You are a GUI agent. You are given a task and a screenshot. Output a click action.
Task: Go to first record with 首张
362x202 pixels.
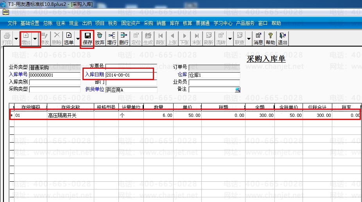160,38
